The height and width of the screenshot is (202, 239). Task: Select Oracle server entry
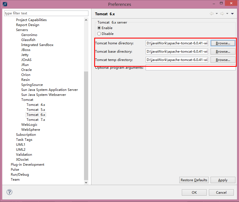(27, 70)
